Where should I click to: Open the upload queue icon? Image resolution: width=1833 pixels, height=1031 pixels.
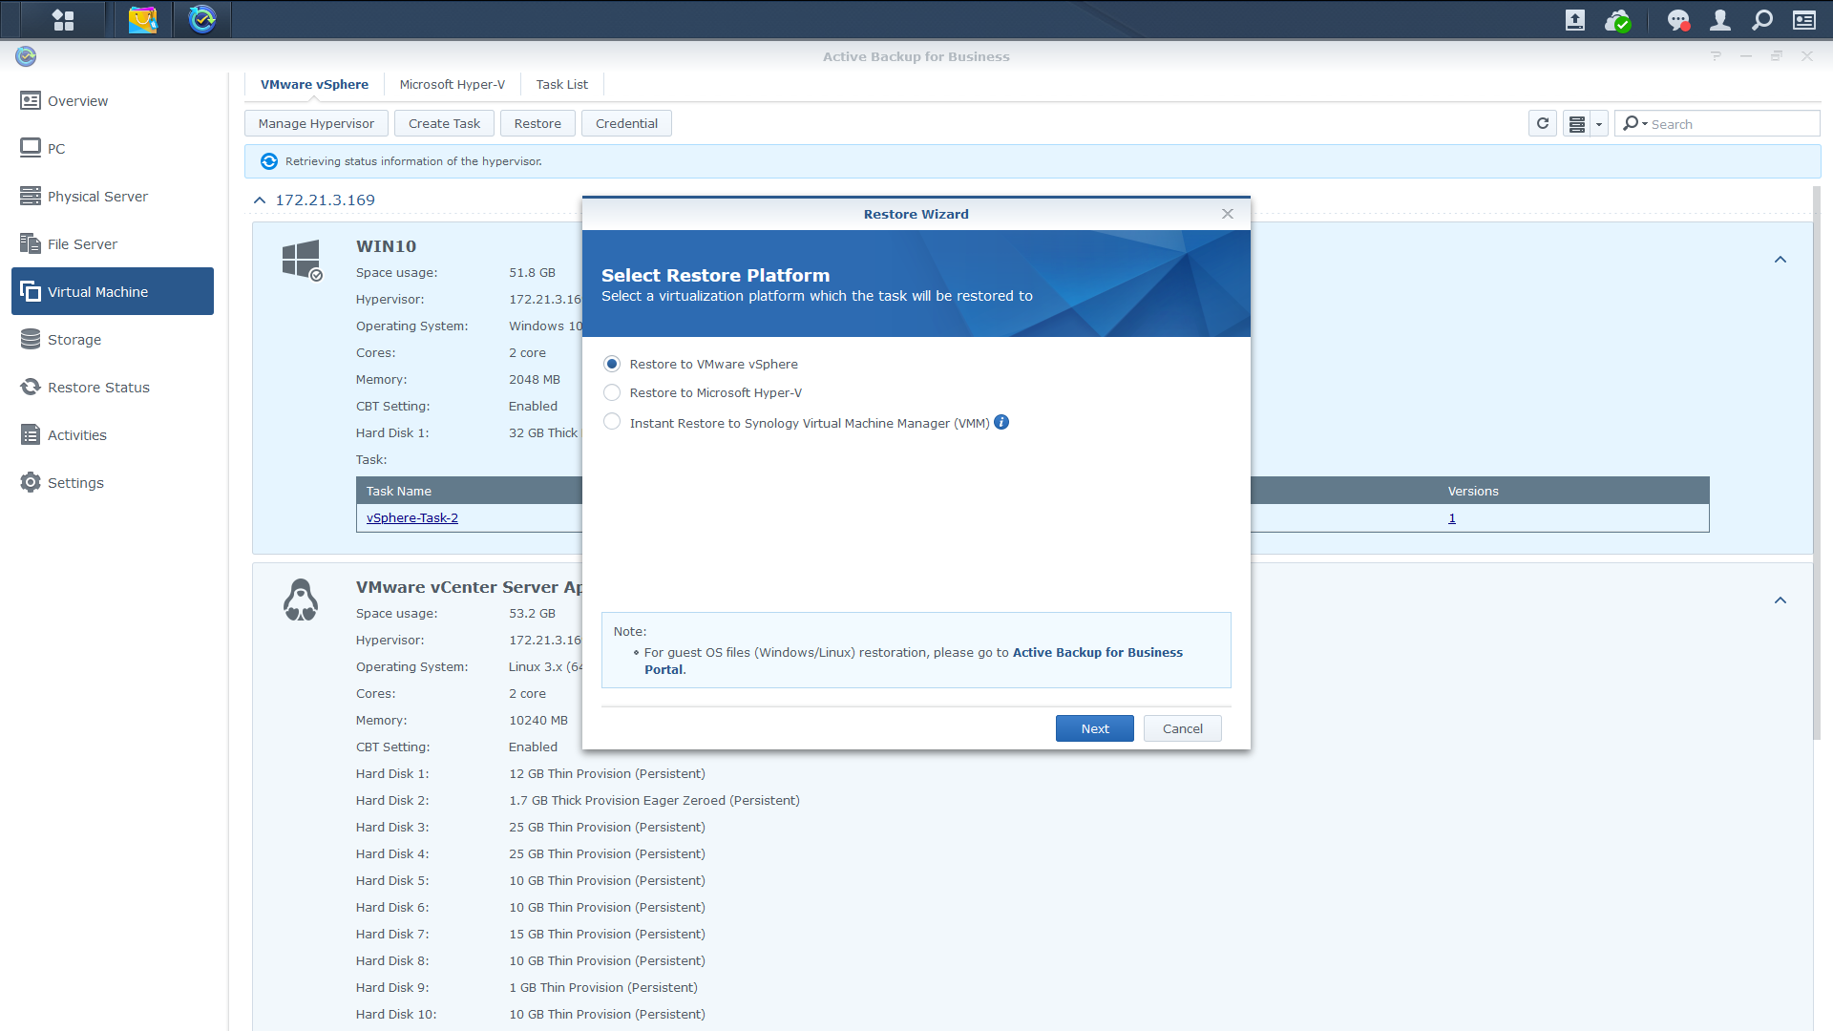point(1575,20)
